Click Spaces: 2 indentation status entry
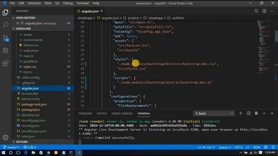 click(x=225, y=147)
